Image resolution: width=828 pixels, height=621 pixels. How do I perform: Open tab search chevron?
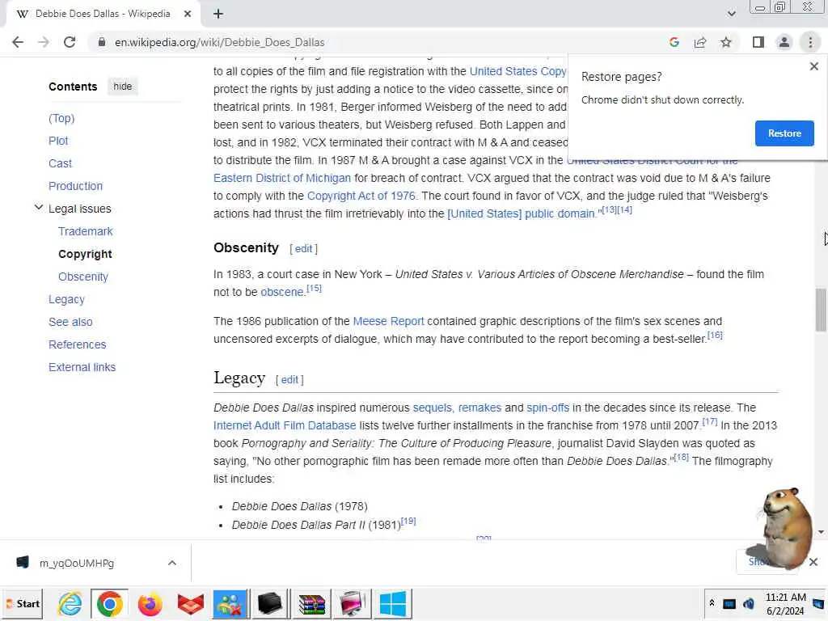[731, 14]
